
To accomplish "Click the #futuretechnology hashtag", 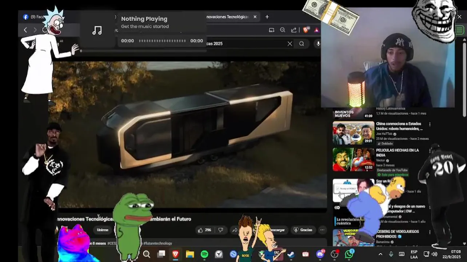I will pyautogui.click(x=157, y=243).
